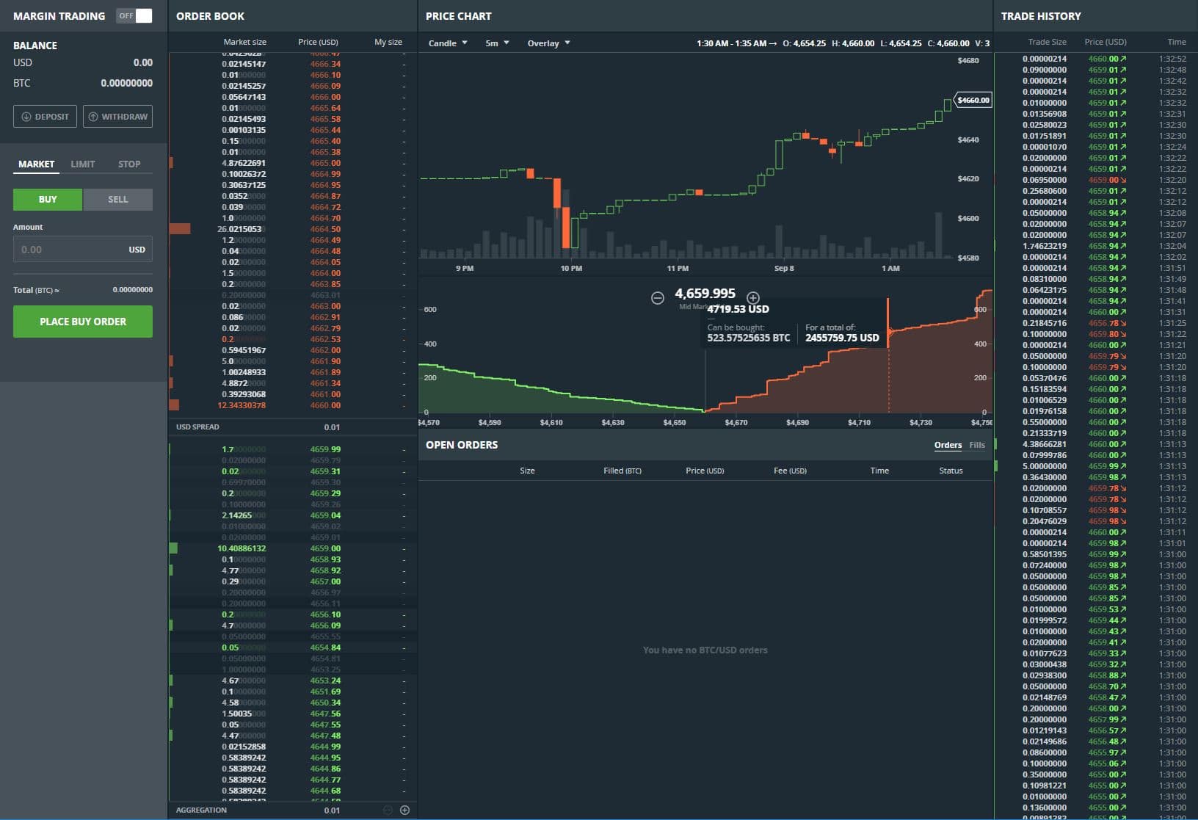Viewport: 1198px width, 820px height.
Task: Switch to the STOP order tab
Action: pos(128,164)
